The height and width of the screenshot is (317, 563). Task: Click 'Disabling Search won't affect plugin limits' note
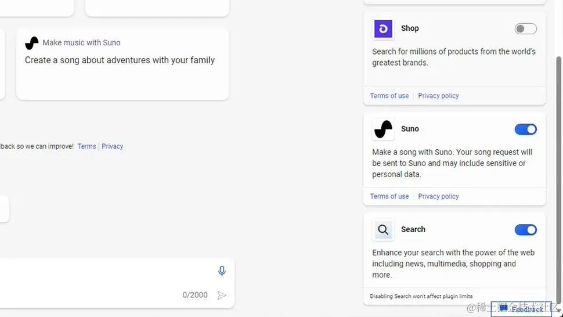pyautogui.click(x=421, y=296)
